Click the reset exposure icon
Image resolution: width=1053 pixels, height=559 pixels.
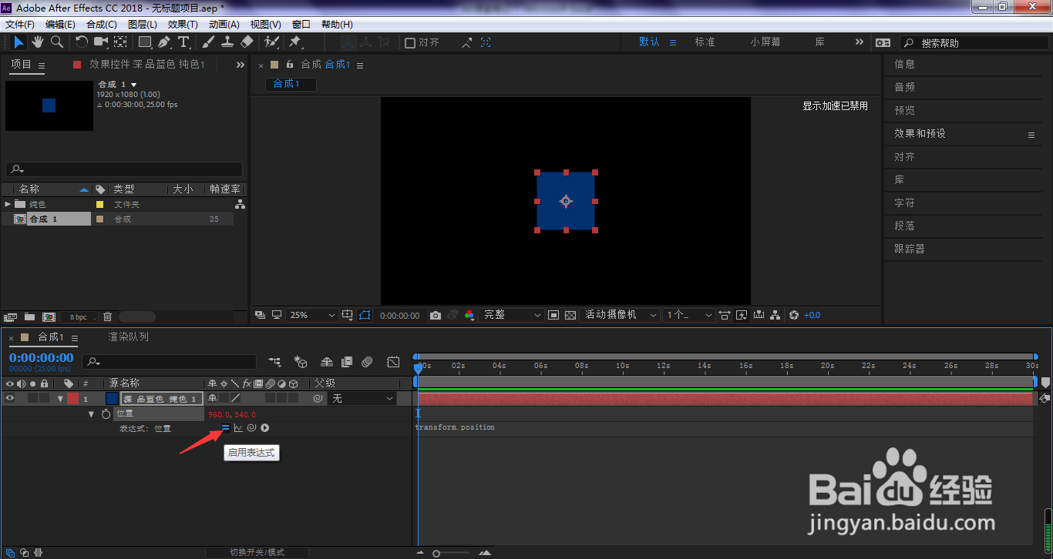(x=794, y=315)
